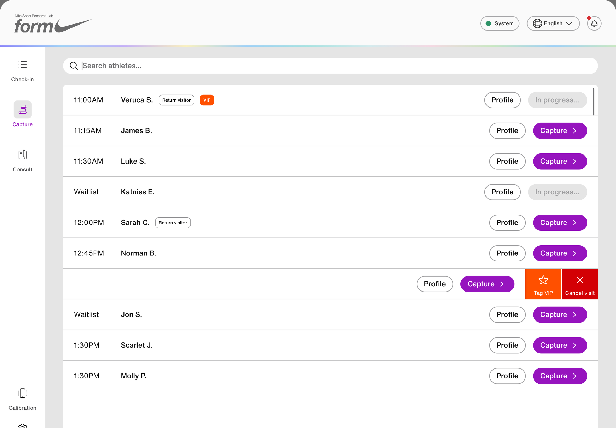Open the Check-in list icon
This screenshot has height=428, width=616.
click(22, 65)
